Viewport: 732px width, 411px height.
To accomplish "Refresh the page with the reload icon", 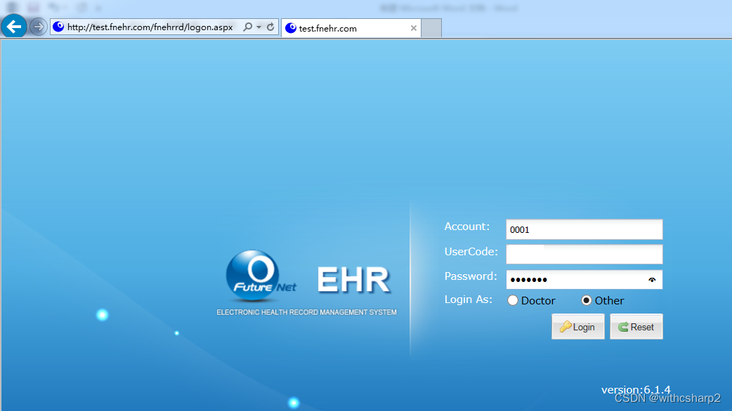I will (270, 27).
